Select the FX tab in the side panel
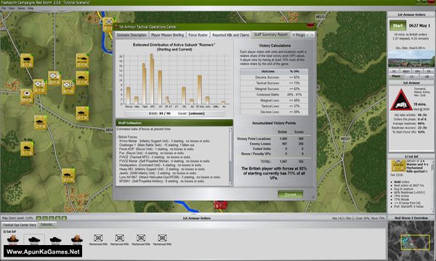Viewport: 436px width, 261px height. (429, 72)
